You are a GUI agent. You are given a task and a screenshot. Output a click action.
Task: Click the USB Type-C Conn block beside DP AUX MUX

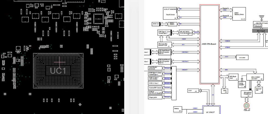pyautogui.click(x=164, y=33)
